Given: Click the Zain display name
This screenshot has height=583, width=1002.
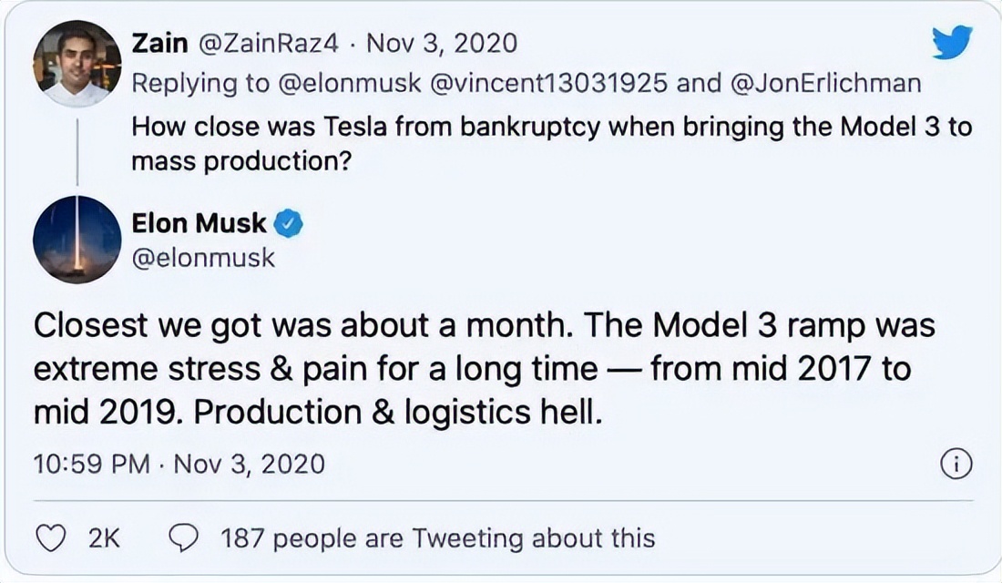Looking at the screenshot, I should [x=159, y=43].
